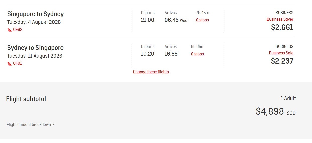
Task: Click the $2,661 fare price
Action: pyautogui.click(x=282, y=27)
